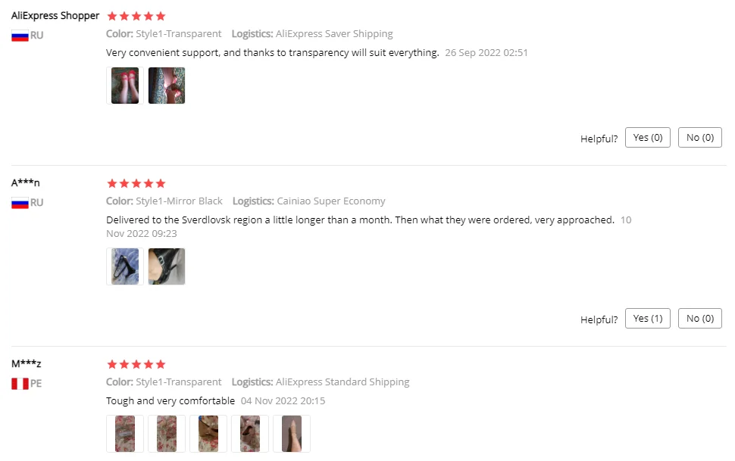735x461 pixels.
Task: Open fourth photo in M***z's review
Action: 250,434
